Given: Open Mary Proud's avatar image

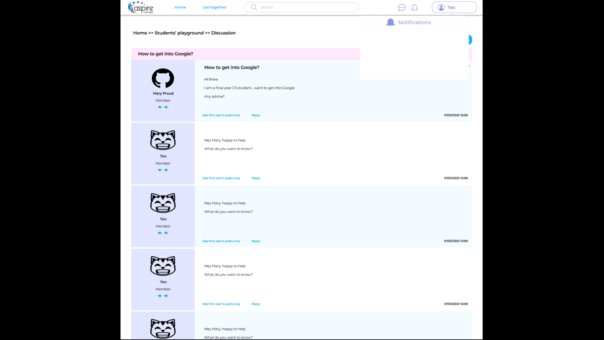Looking at the screenshot, I should tap(163, 78).
